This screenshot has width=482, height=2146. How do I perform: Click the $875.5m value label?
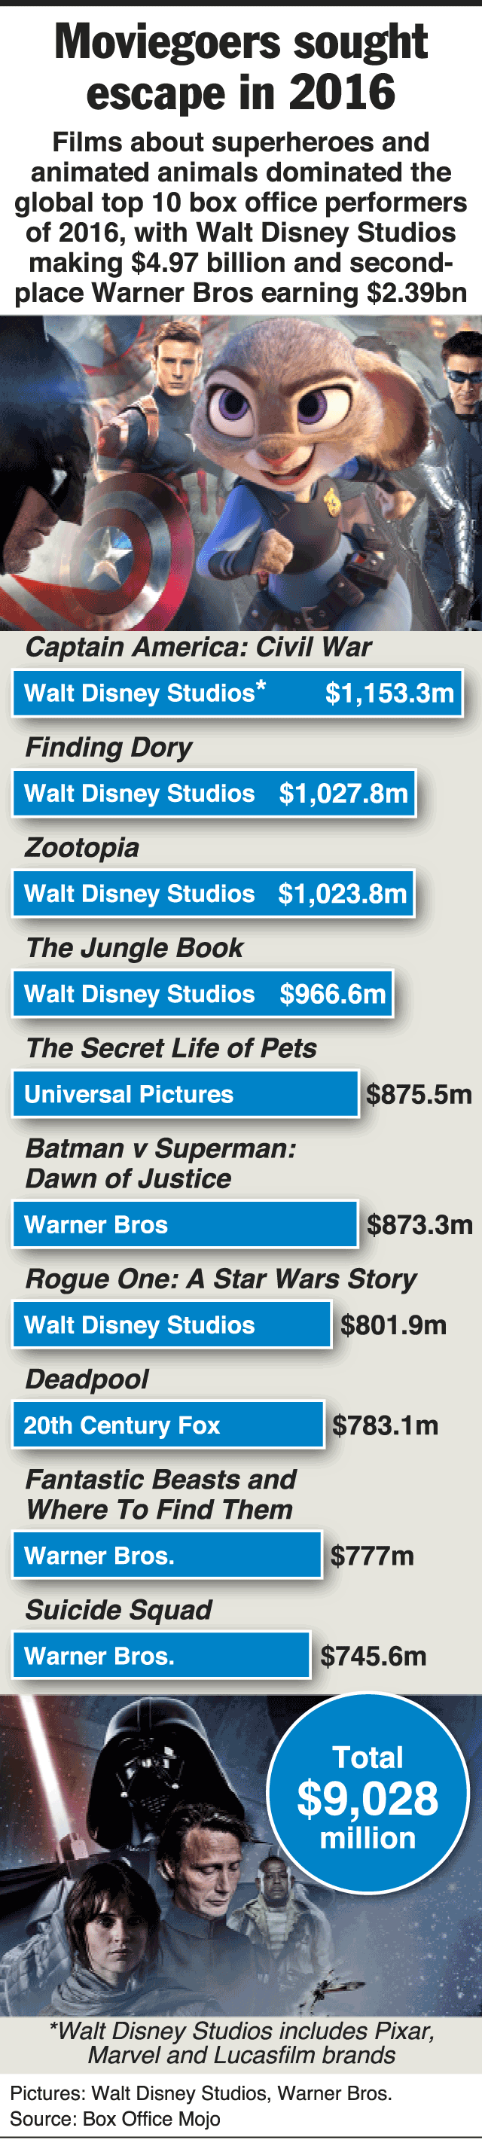tap(419, 1094)
